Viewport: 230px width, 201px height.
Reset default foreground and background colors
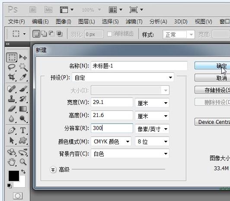point(10,185)
